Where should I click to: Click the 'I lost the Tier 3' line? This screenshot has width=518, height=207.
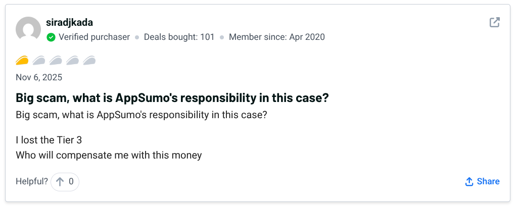pyautogui.click(x=49, y=140)
